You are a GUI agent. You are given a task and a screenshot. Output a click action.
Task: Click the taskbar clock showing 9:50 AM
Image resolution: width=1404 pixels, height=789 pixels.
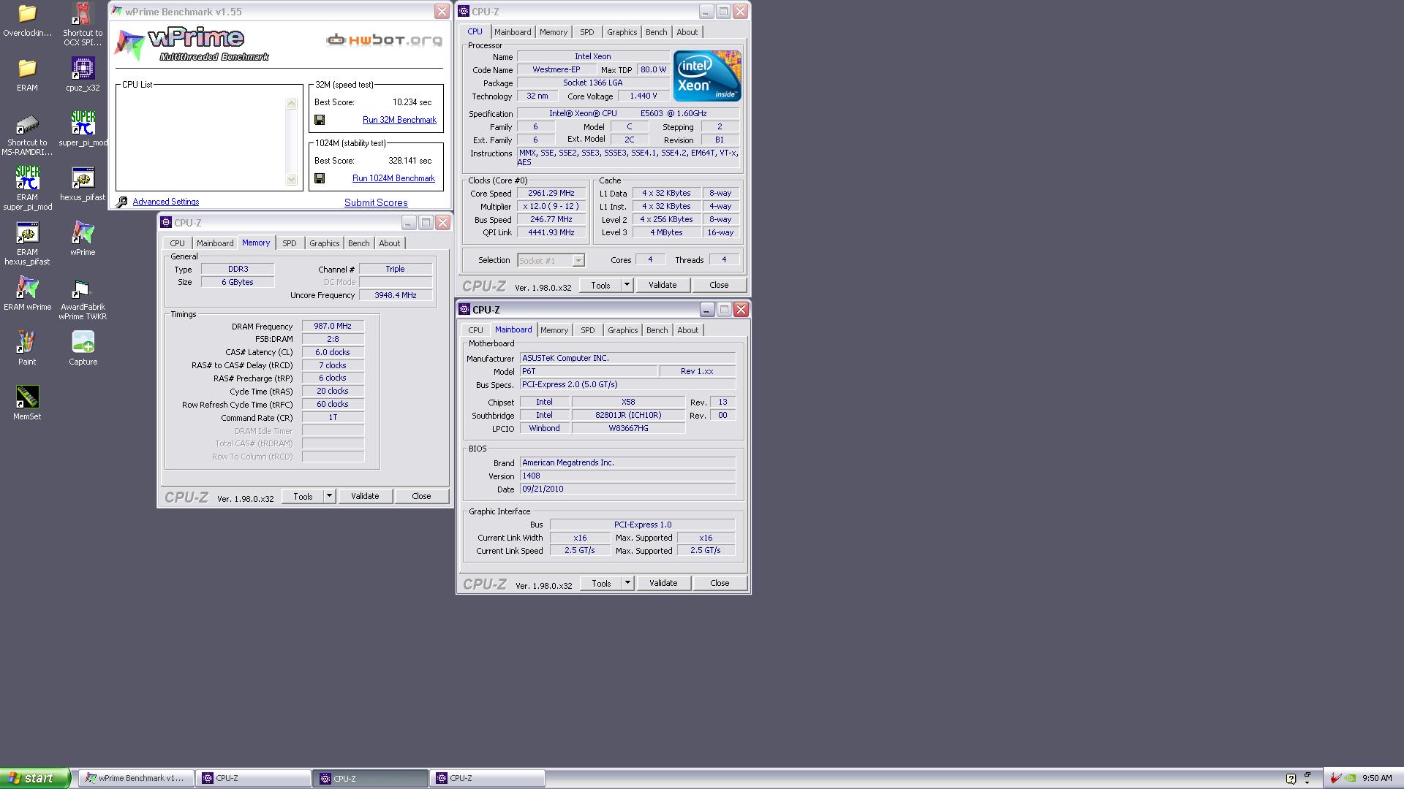[1377, 778]
